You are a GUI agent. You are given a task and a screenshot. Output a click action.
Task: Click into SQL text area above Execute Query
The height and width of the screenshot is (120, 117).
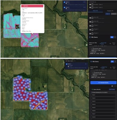click(x=103, y=74)
